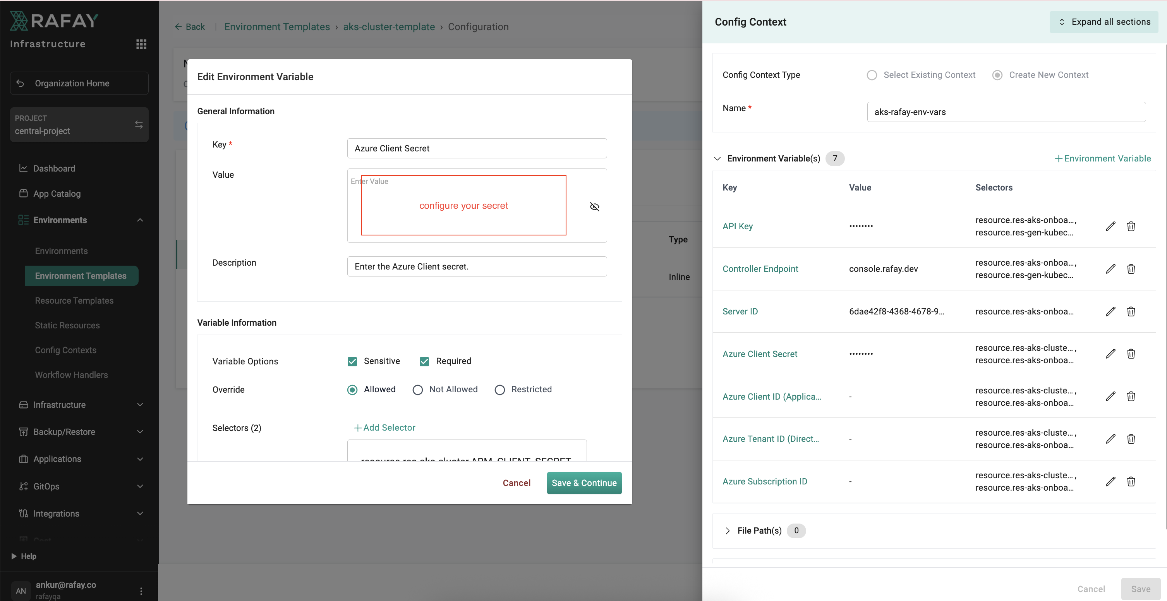Select the Restricted override option

pyautogui.click(x=499, y=390)
